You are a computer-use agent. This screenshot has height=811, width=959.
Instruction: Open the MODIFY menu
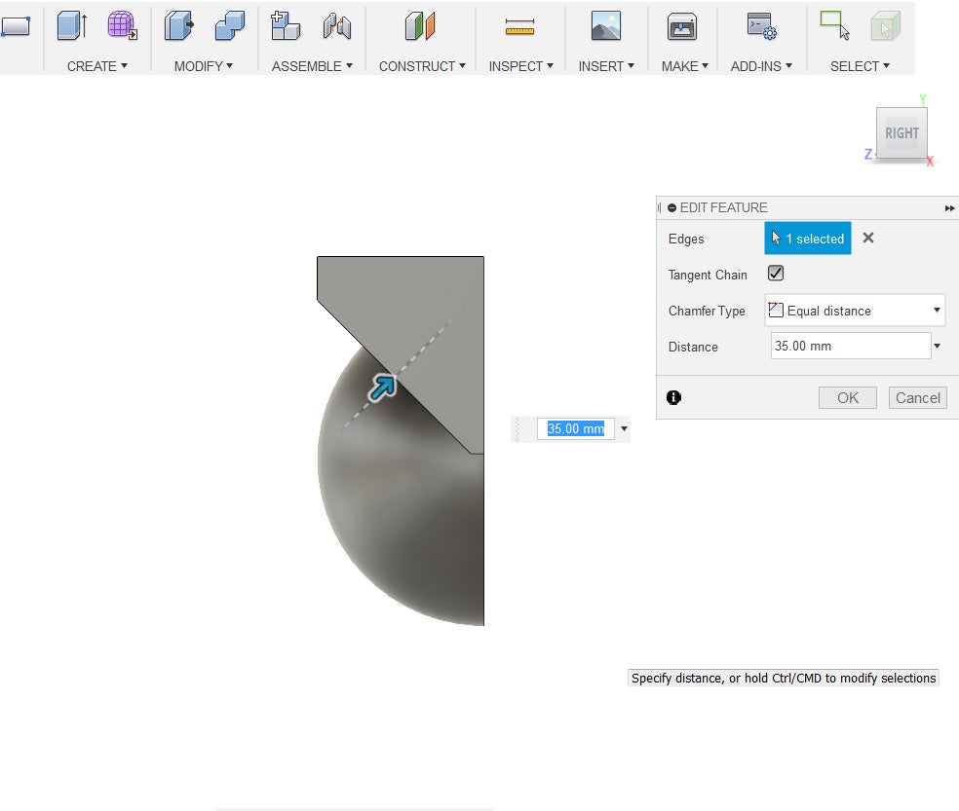(203, 66)
